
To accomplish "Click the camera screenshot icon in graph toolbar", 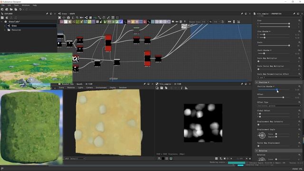I will [68, 18].
